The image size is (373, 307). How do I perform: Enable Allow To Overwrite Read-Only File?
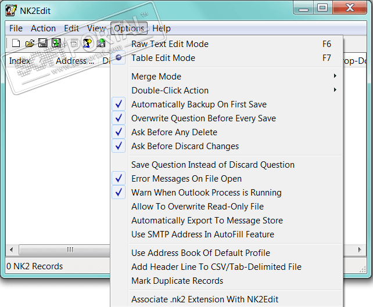point(227,207)
